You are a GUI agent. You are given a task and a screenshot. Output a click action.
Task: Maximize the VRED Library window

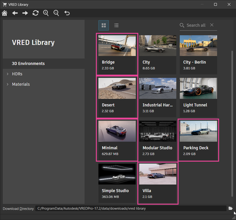[215, 4]
